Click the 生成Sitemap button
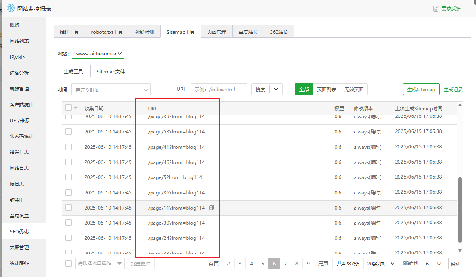 pos(421,89)
